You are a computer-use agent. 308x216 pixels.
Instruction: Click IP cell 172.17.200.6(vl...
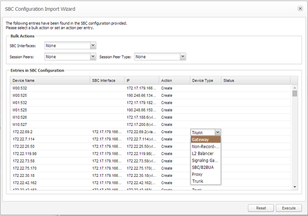point(141,125)
